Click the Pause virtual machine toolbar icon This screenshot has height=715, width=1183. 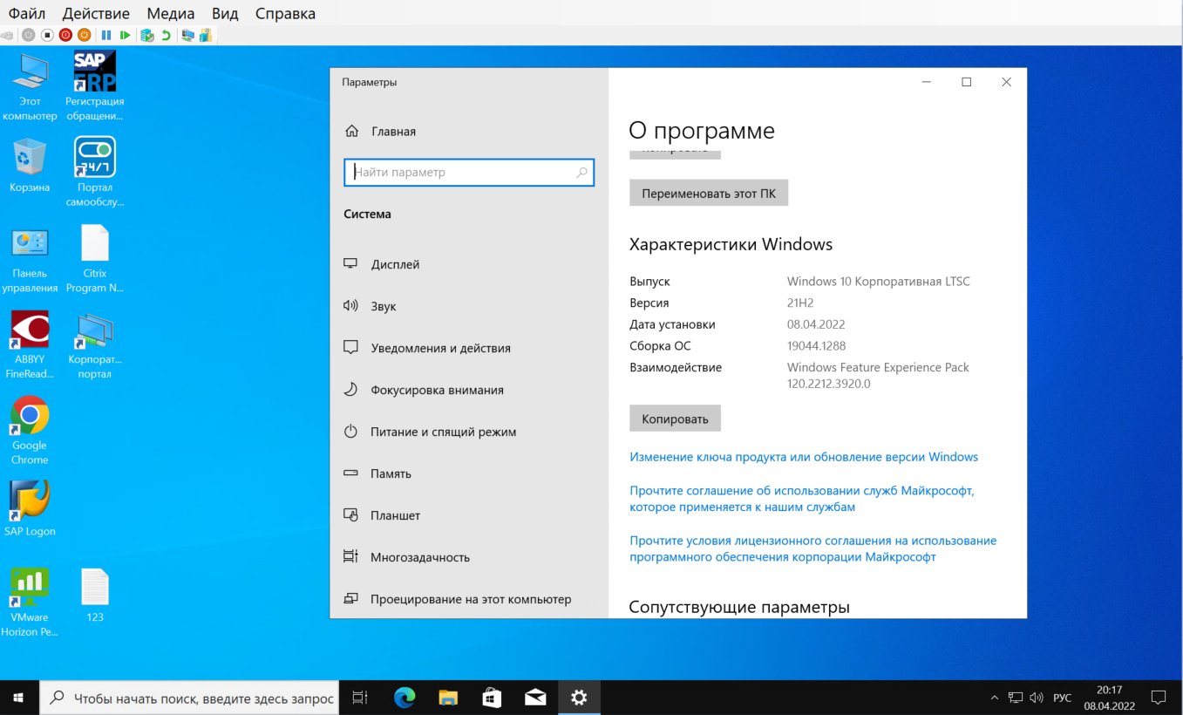coord(106,36)
